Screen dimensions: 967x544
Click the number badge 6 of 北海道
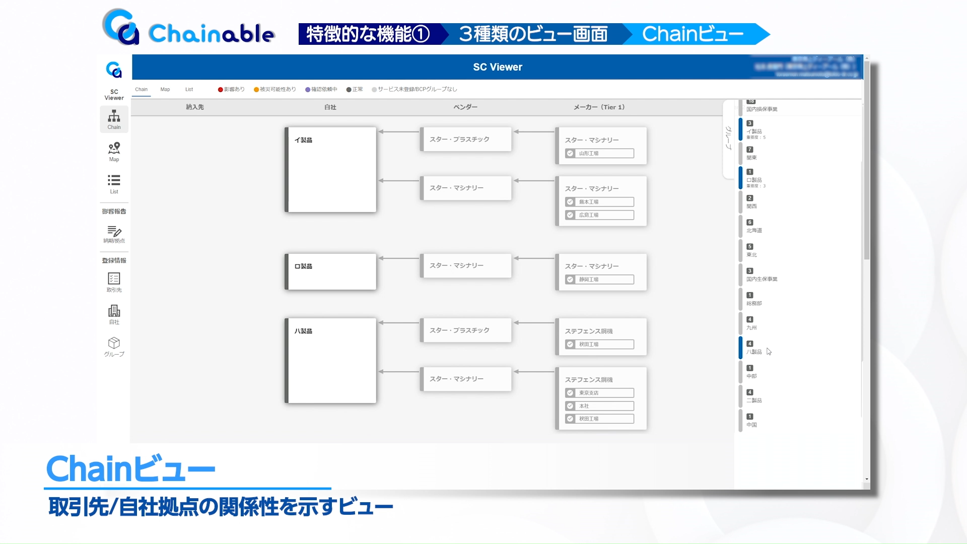750,222
